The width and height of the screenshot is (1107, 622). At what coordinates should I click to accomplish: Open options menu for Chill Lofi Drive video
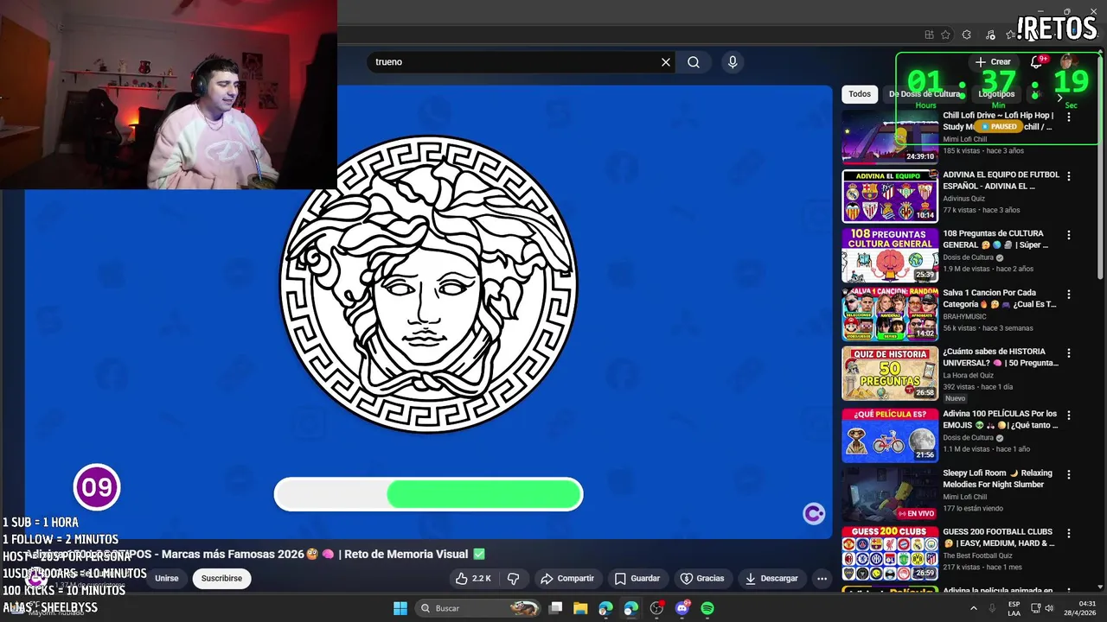(1069, 117)
